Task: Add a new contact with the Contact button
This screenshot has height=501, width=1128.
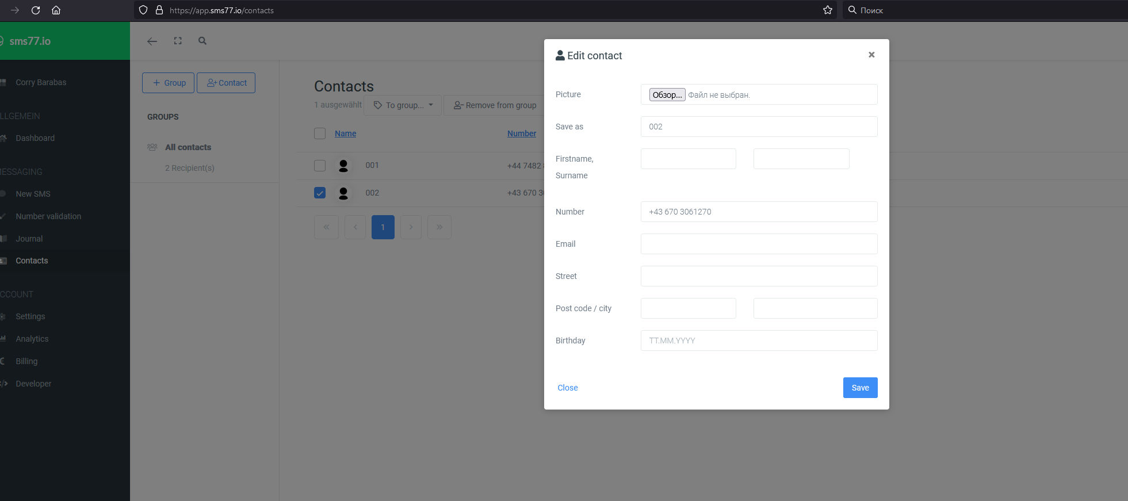Action: point(226,83)
